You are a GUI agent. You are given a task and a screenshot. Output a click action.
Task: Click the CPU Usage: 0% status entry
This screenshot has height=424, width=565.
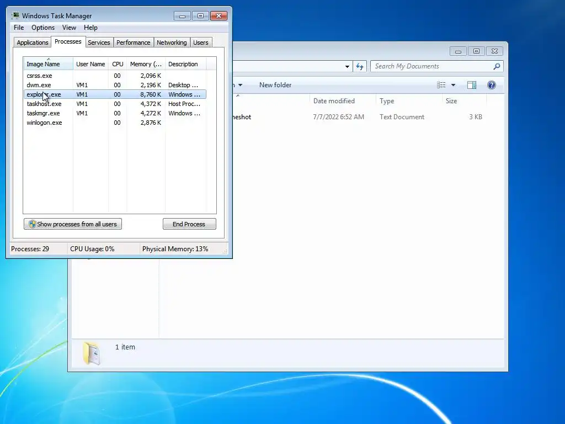92,249
